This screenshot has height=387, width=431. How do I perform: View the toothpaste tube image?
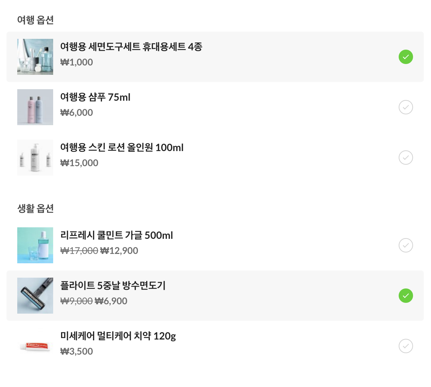click(35, 346)
